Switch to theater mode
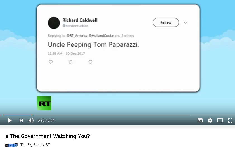 coord(220,120)
